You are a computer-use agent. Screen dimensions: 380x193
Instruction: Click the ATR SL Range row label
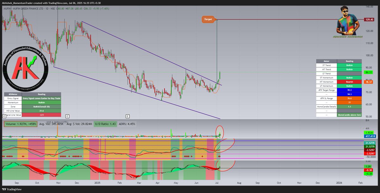326,98
